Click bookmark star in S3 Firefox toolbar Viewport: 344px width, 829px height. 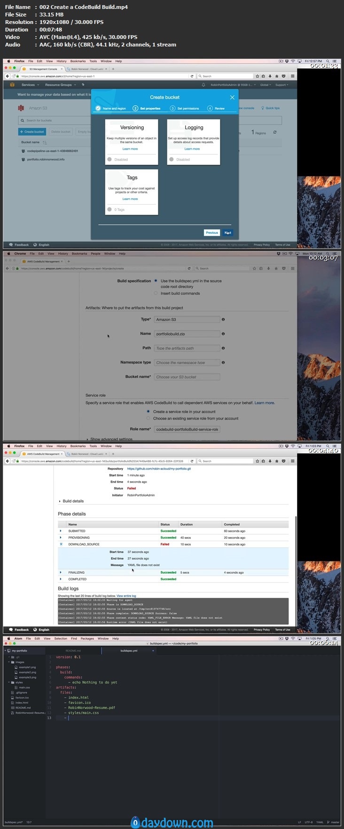[257, 76]
